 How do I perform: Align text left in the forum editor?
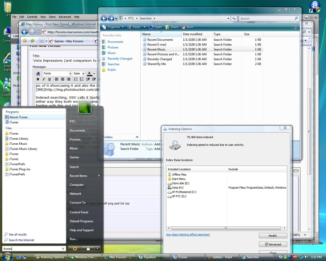(x=57, y=79)
